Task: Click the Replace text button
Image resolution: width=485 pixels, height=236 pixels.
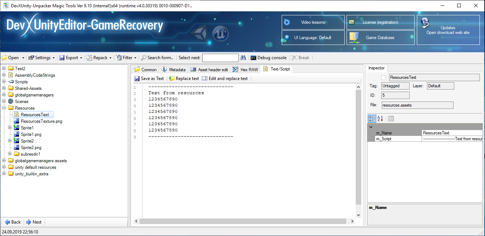Action: 184,79
